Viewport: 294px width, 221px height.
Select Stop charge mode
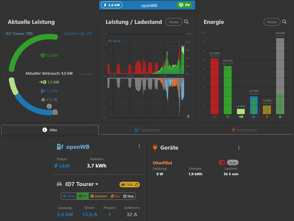[128, 196]
